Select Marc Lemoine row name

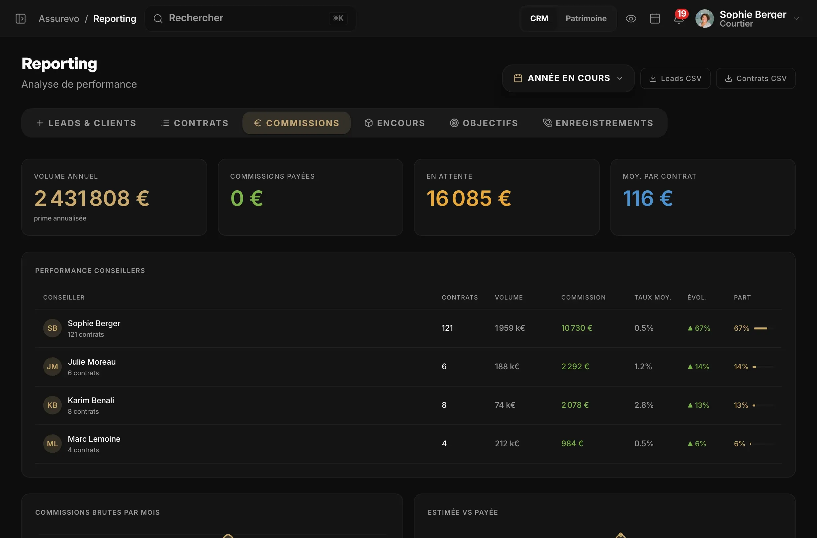[x=94, y=439]
